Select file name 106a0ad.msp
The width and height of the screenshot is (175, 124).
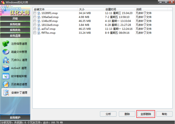(50, 17)
